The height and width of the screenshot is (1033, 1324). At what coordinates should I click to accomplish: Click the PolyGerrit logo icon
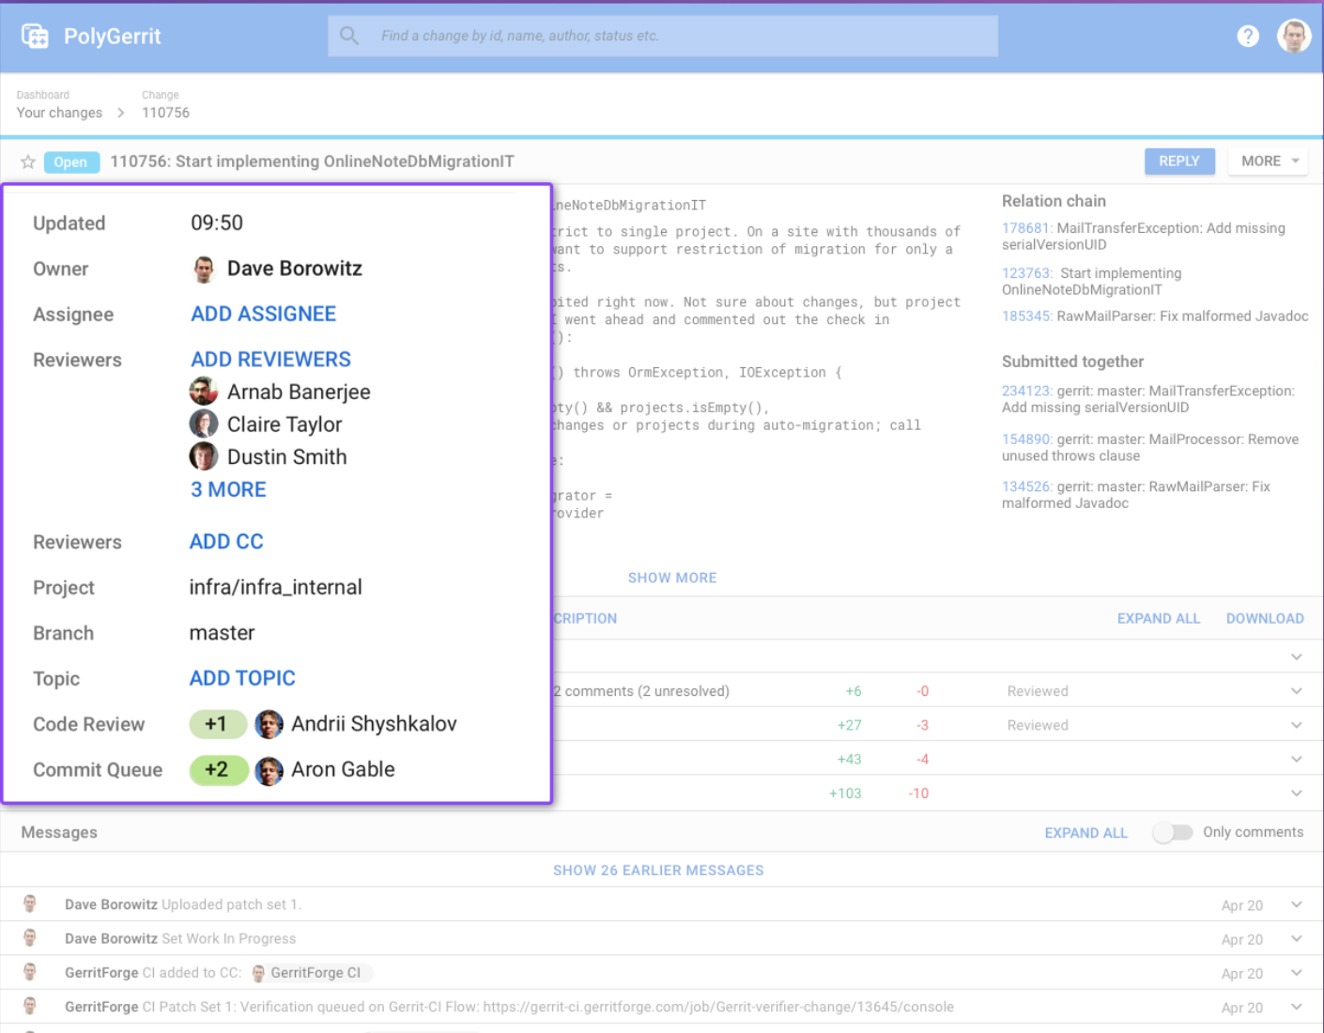coord(35,37)
